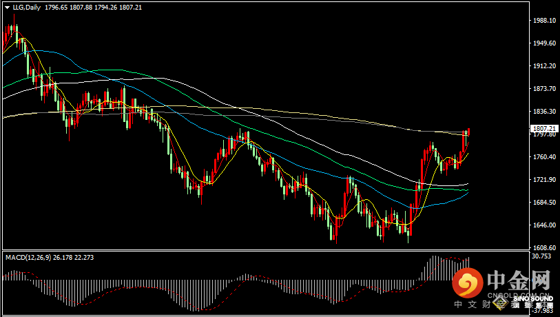The image size is (560, 317).
Task: Click the LLG,Daily chart title
Action: pos(26,7)
